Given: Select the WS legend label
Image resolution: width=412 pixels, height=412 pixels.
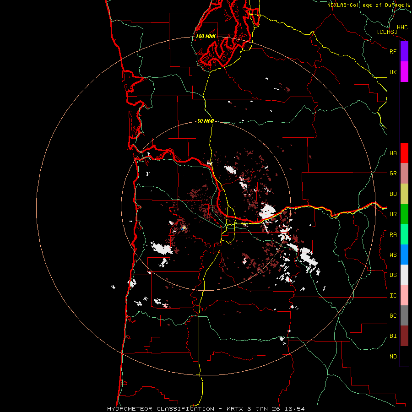Looking at the screenshot, I should [x=393, y=255].
